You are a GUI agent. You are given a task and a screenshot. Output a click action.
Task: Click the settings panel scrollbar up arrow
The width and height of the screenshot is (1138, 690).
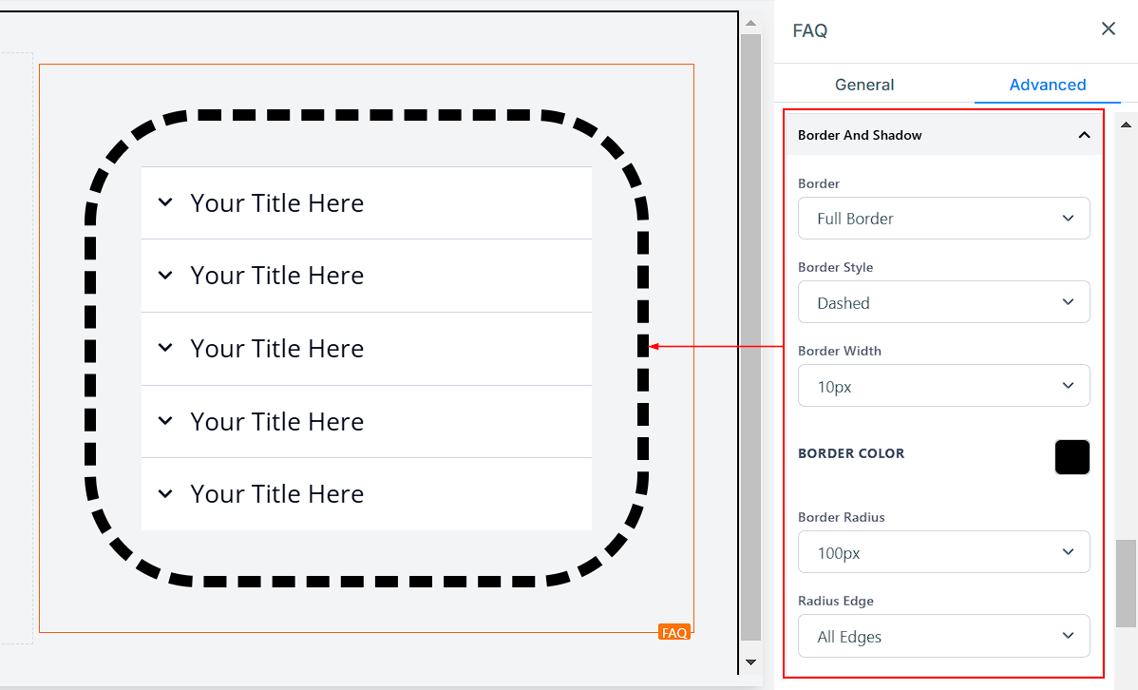coord(1126,125)
